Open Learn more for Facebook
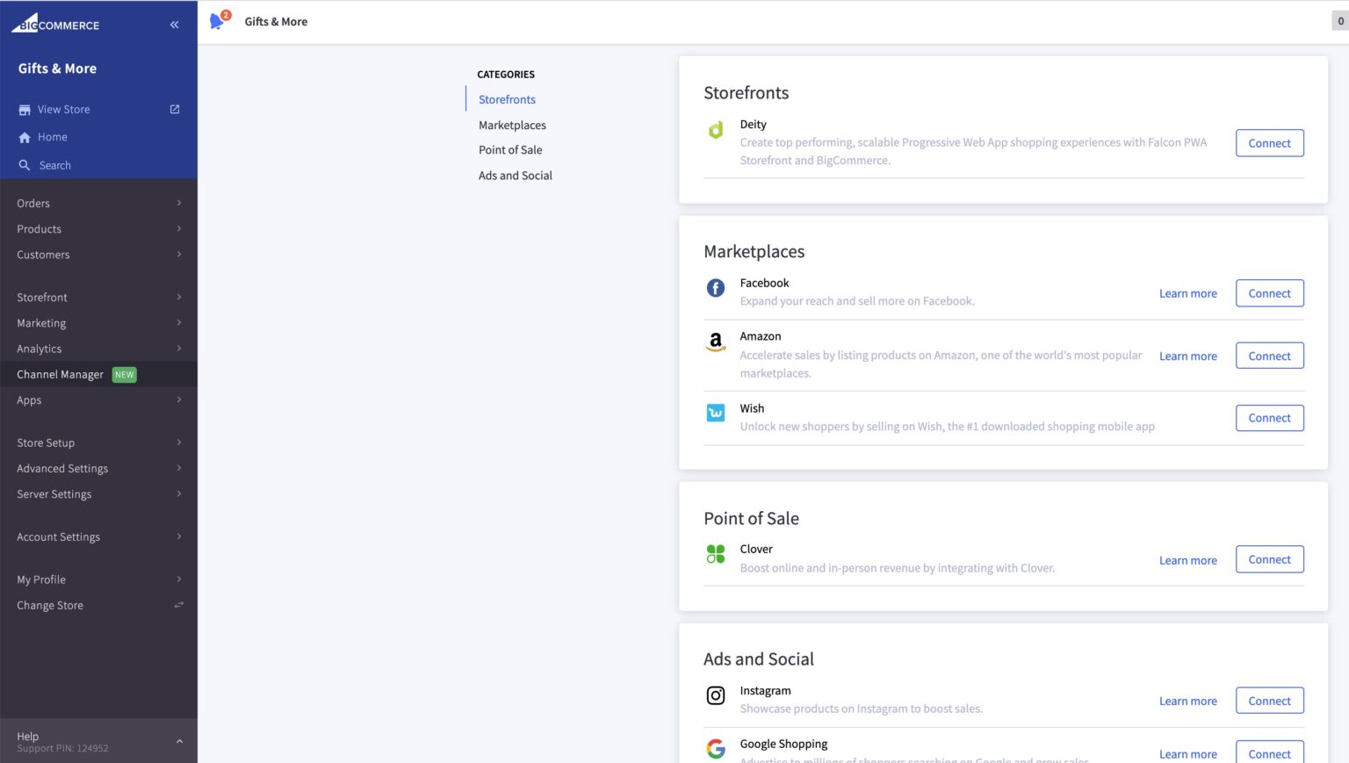 pyautogui.click(x=1187, y=293)
